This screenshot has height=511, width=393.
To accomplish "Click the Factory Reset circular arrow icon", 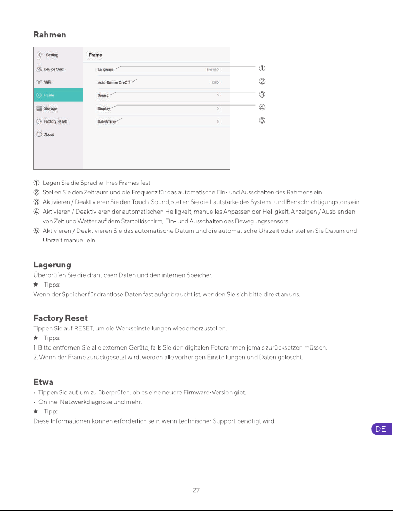I will coord(39,121).
